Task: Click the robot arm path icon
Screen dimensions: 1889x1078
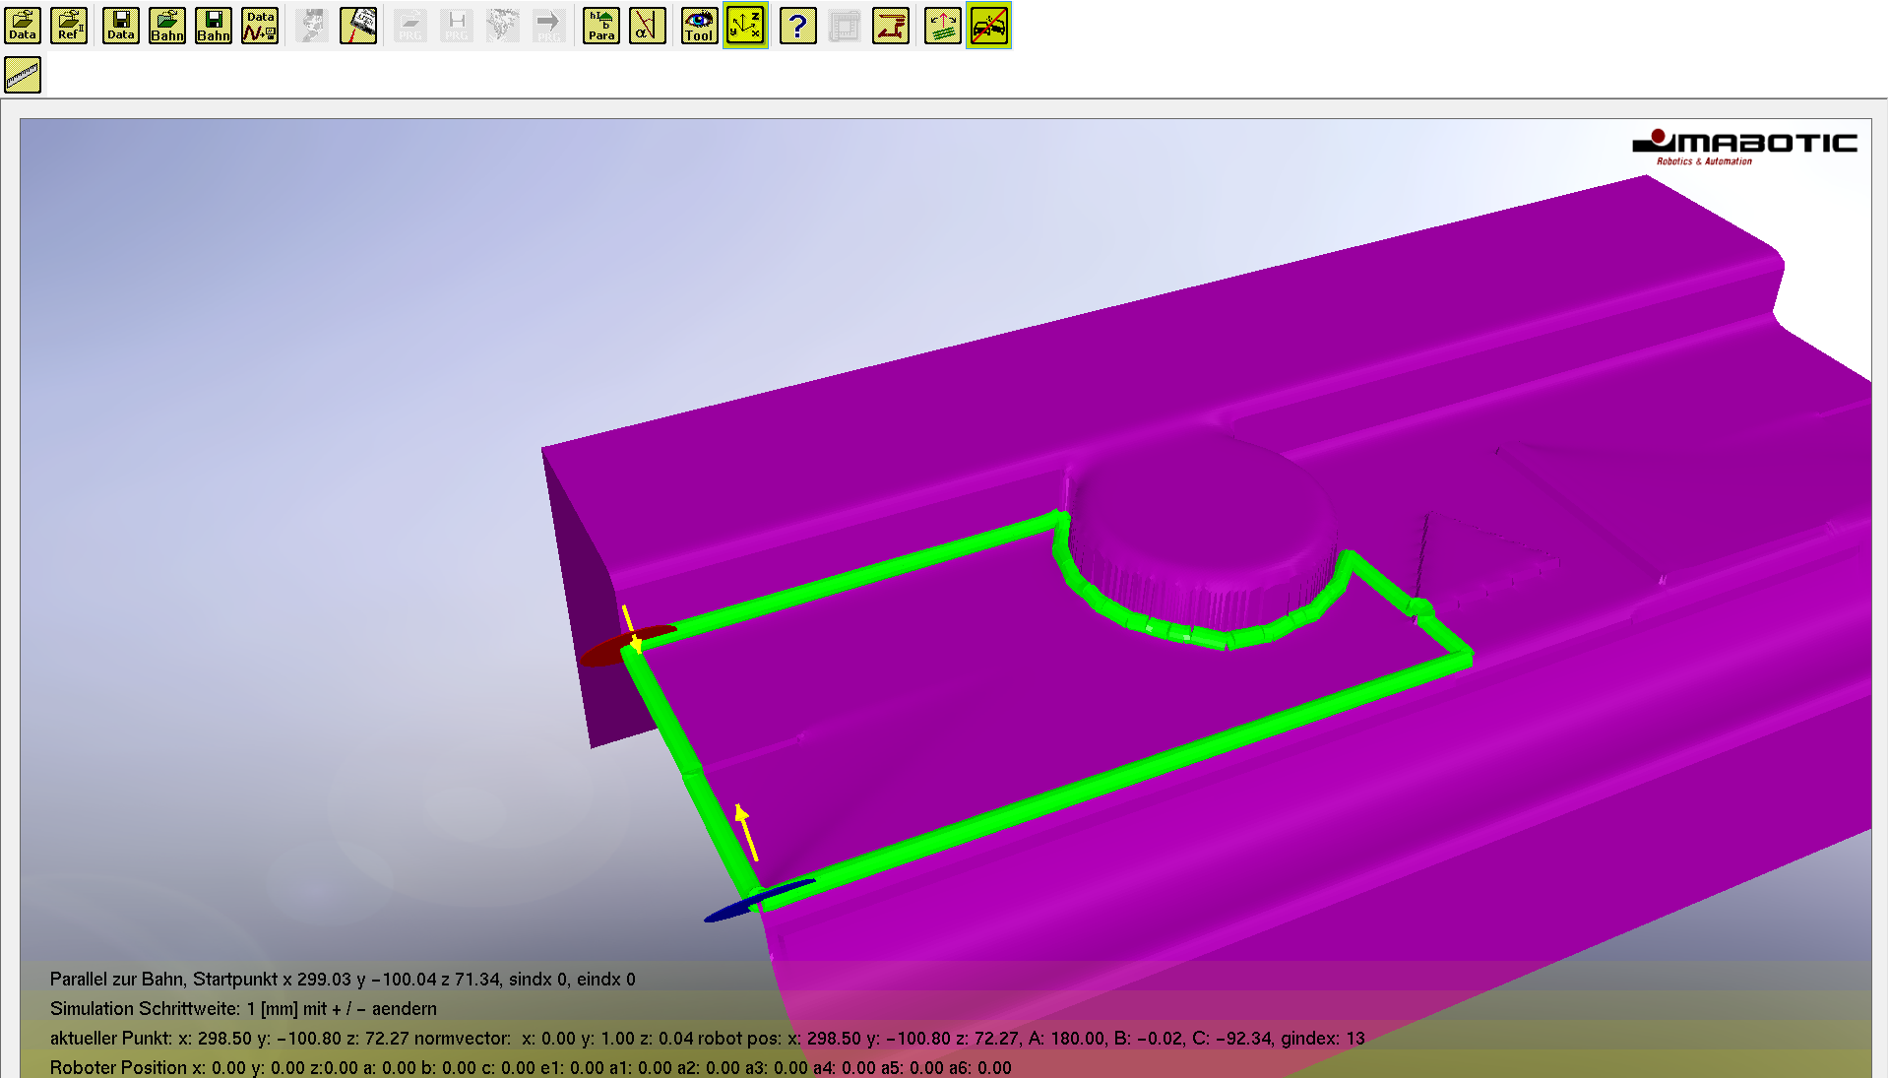Action: [891, 26]
